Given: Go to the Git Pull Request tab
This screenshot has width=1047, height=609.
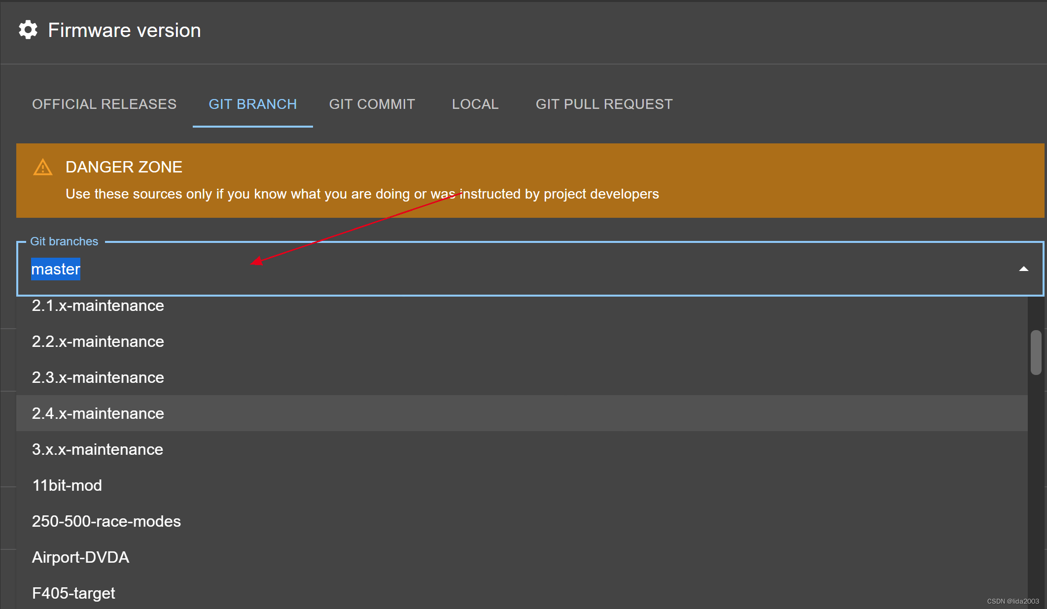Looking at the screenshot, I should (604, 104).
